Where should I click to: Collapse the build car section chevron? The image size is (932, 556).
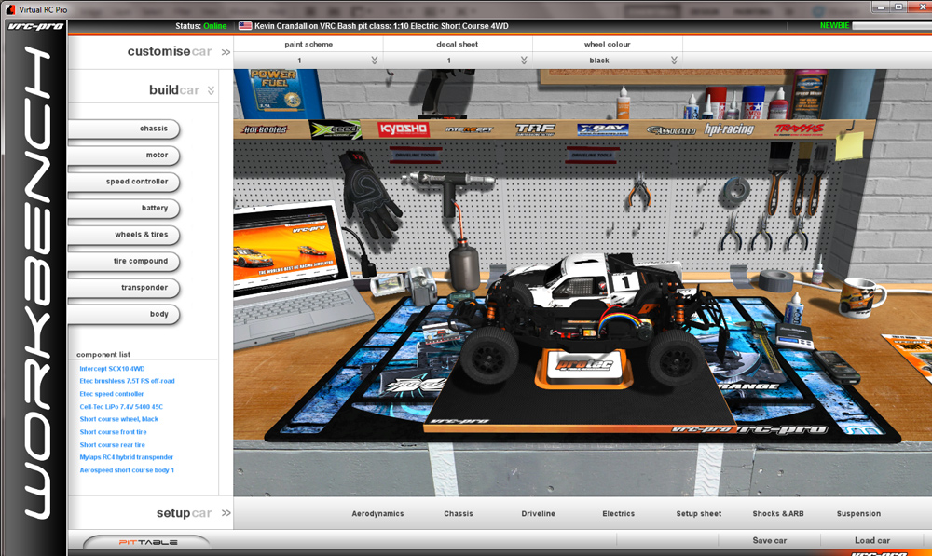click(x=211, y=90)
